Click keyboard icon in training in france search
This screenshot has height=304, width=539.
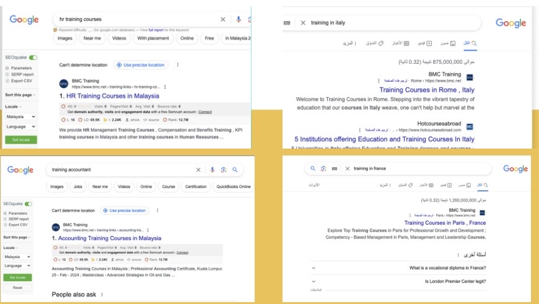(x=335, y=168)
